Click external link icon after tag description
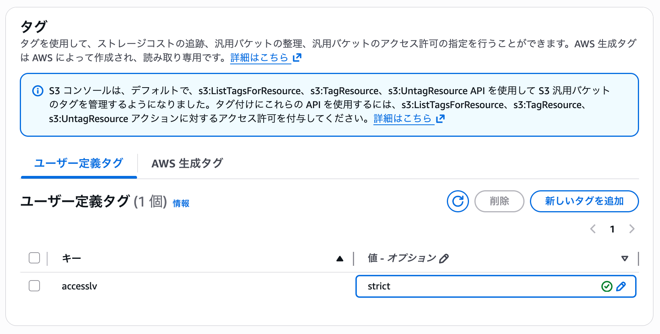Viewport: 660px width, 334px height. (x=297, y=58)
